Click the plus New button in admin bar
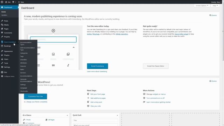Image resolution: width=224 pixels, height=126 pixels. pyautogui.click(x=21, y=2)
